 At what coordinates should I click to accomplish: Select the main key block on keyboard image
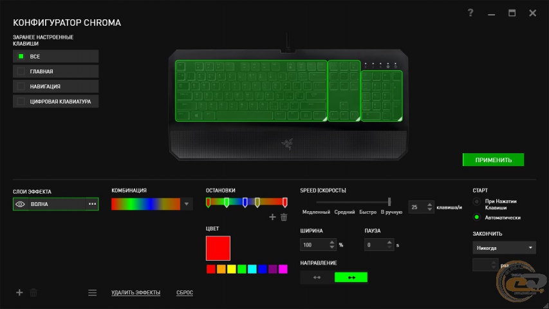(x=251, y=91)
